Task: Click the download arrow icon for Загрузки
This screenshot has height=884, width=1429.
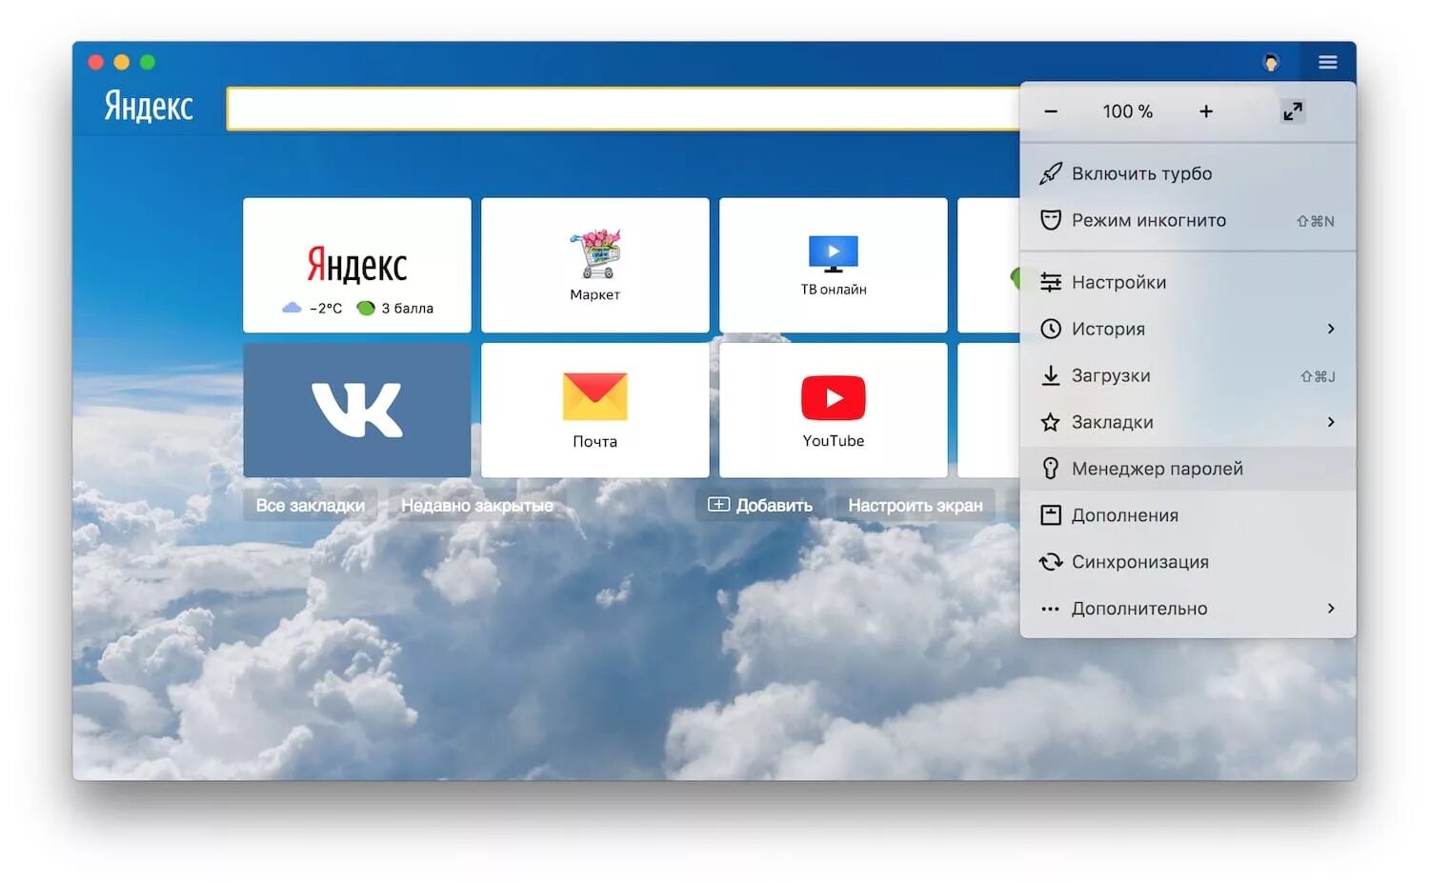Action: coord(1050,375)
